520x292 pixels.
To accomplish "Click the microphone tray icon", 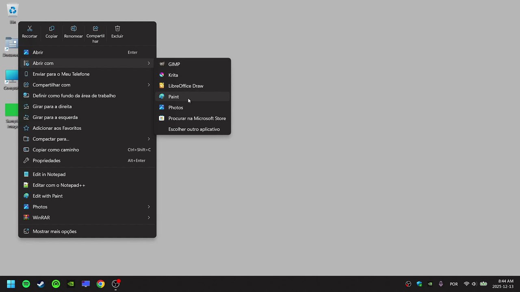I will 441,284.
